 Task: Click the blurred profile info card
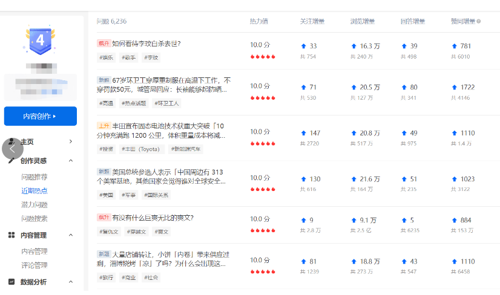coord(41,88)
